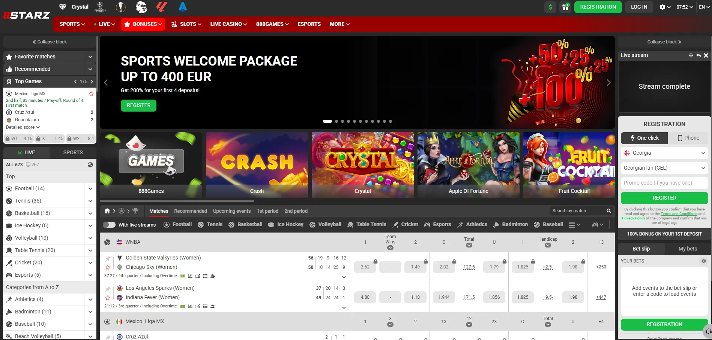Open the SPORTS menu dropdown

click(72, 24)
